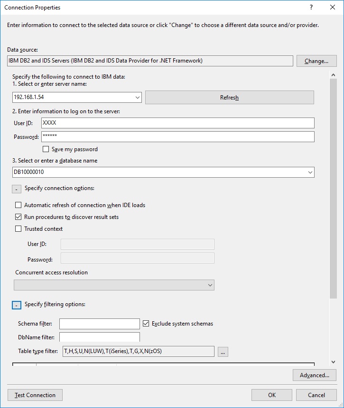Viewport: 344px width, 408px height.
Task: Click the server name 192.168.1.54 text
Action: (x=29, y=97)
